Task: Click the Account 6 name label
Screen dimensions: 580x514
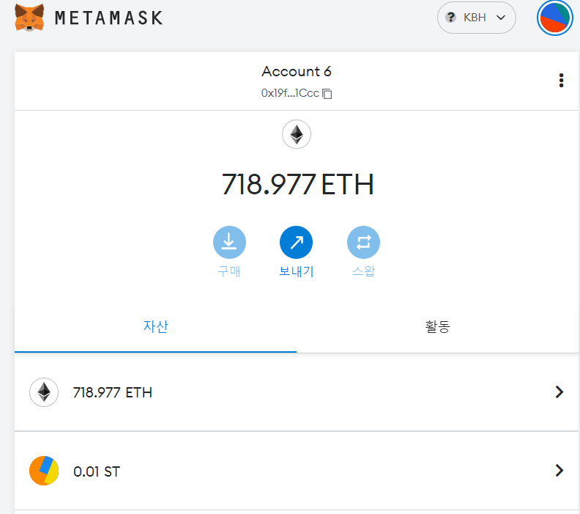Action: [x=297, y=71]
